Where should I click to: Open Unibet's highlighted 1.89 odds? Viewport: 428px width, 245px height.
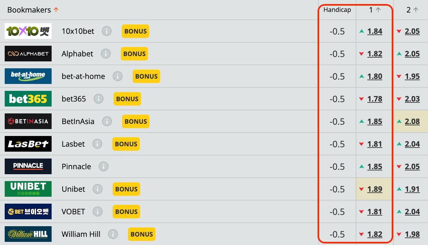pos(375,189)
